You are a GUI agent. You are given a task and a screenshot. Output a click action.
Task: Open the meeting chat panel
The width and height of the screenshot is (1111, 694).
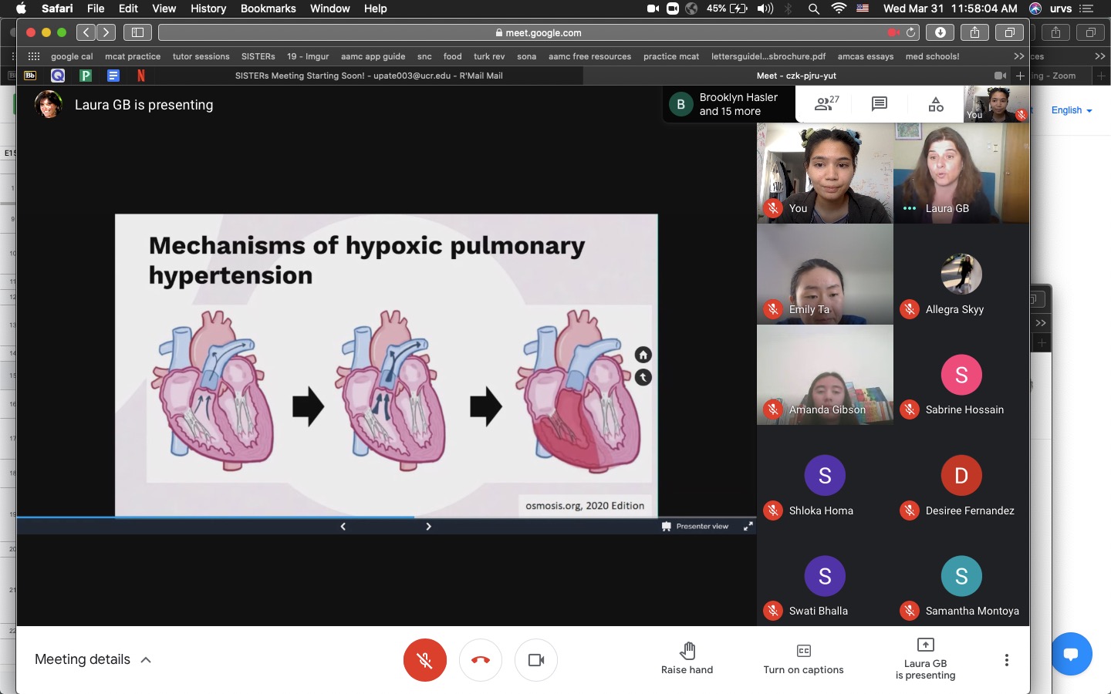pyautogui.click(x=879, y=104)
